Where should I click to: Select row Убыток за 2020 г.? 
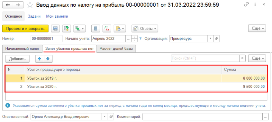pos(136,86)
